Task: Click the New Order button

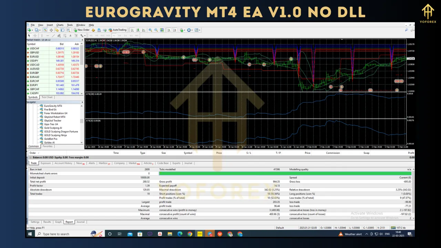Action: (82, 30)
